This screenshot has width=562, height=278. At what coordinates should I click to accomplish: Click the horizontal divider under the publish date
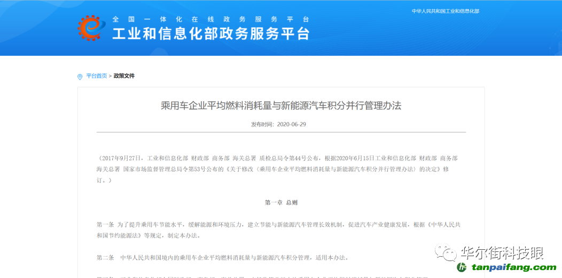click(281, 132)
